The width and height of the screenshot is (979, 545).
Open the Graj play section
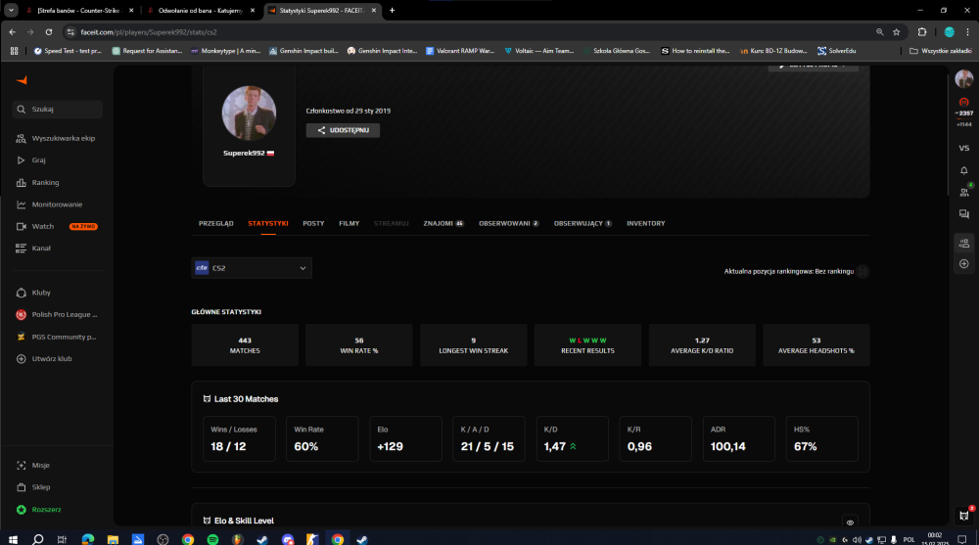[x=31, y=159]
